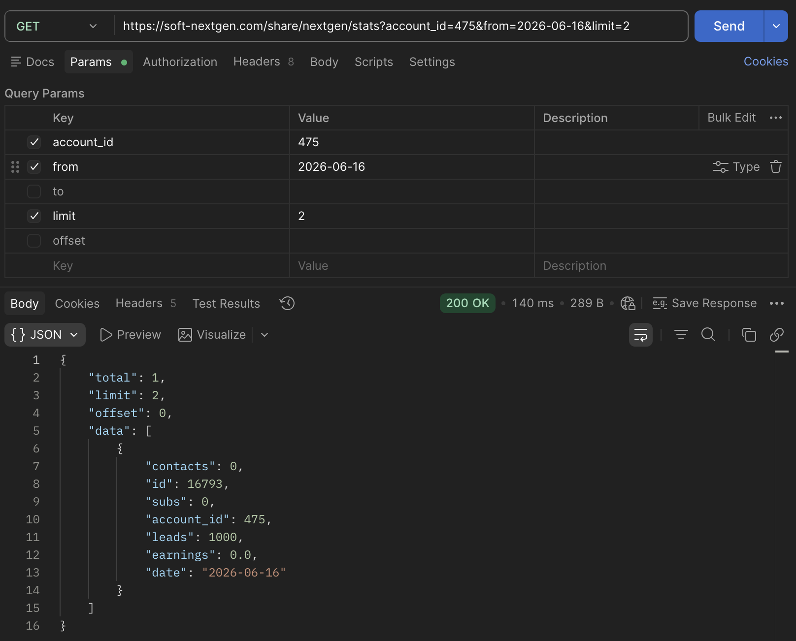Click the empty to value cell
The width and height of the screenshot is (796, 641).
412,192
